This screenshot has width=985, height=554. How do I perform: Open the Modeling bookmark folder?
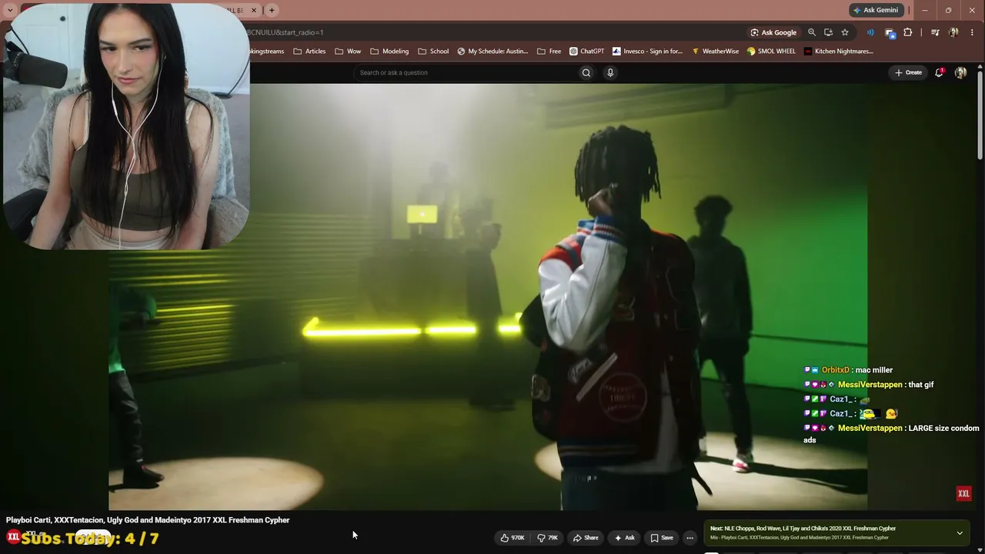pos(389,52)
